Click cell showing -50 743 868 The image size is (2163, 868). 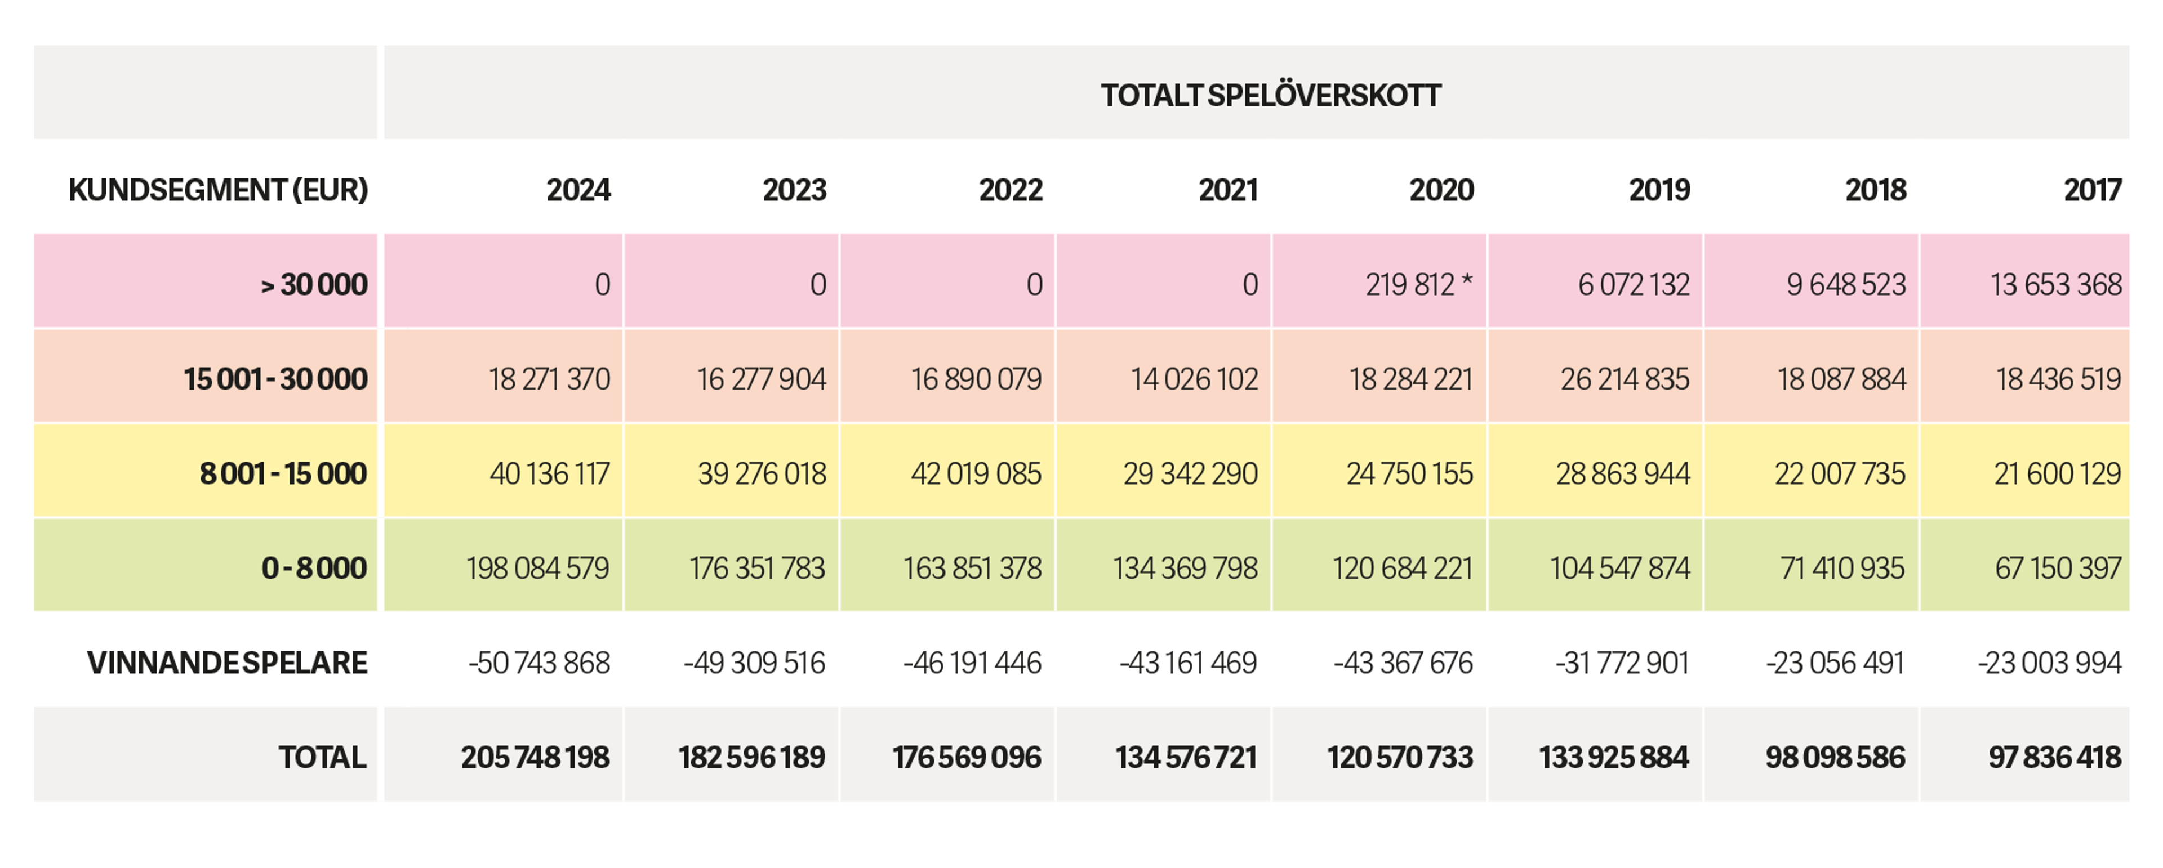(x=539, y=663)
